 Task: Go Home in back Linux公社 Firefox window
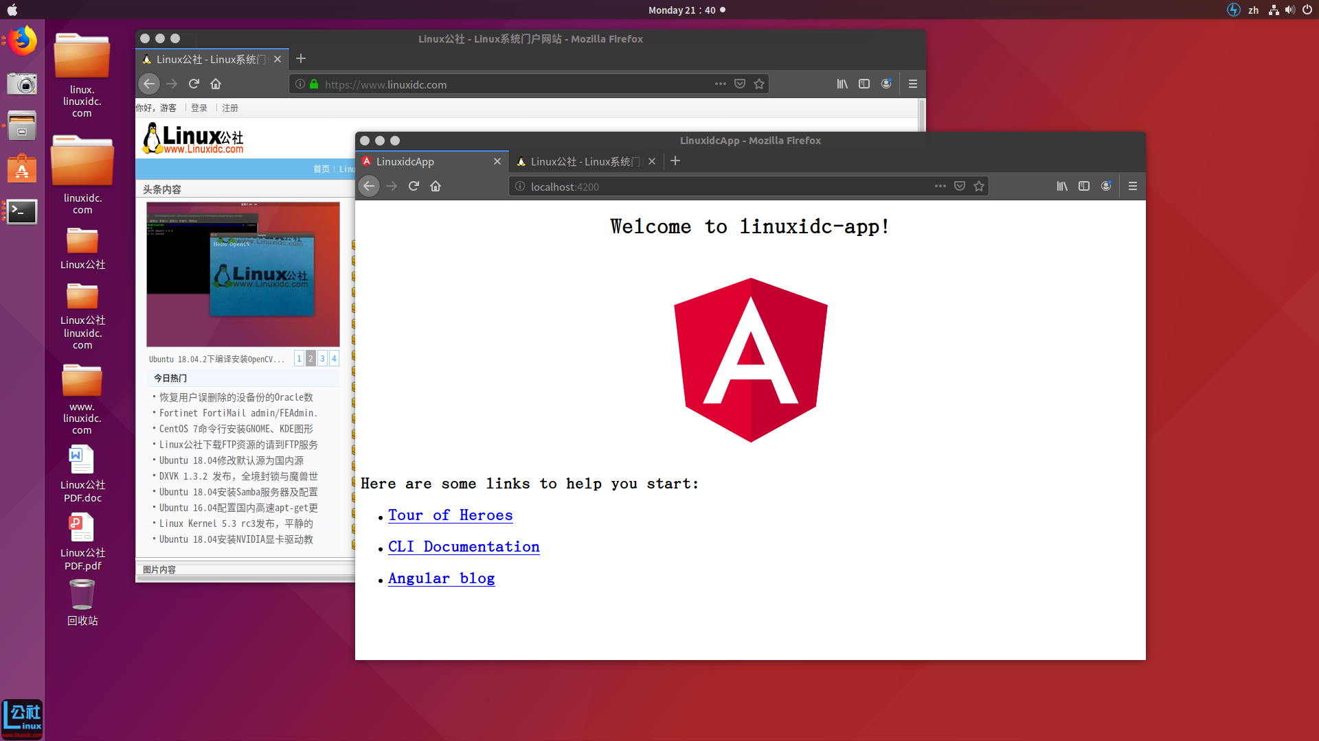(x=216, y=84)
